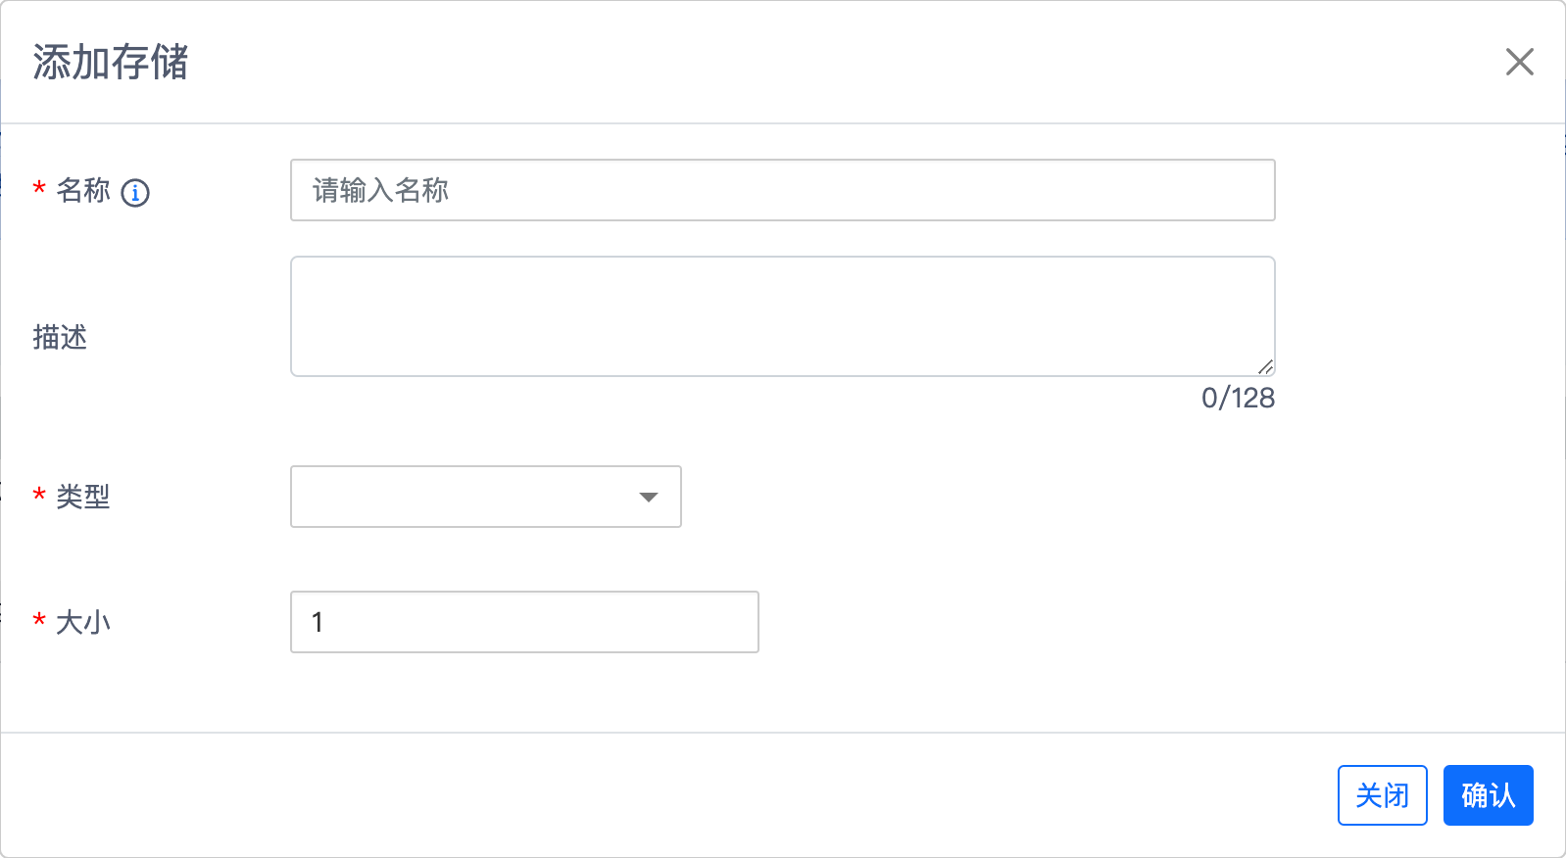Click the 名称 field label
Image resolution: width=1566 pixels, height=858 pixels.
[x=83, y=190]
